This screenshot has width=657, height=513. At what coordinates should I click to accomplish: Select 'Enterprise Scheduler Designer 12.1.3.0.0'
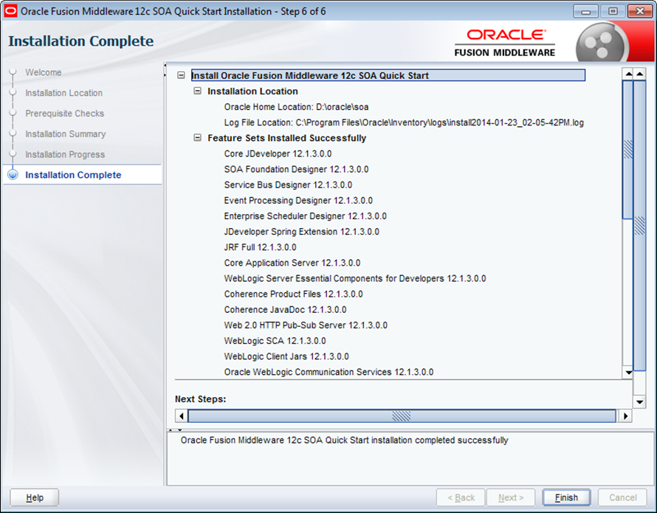pos(306,216)
